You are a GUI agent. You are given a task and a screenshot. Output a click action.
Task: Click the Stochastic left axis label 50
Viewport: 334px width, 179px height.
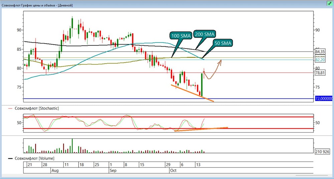19,123
